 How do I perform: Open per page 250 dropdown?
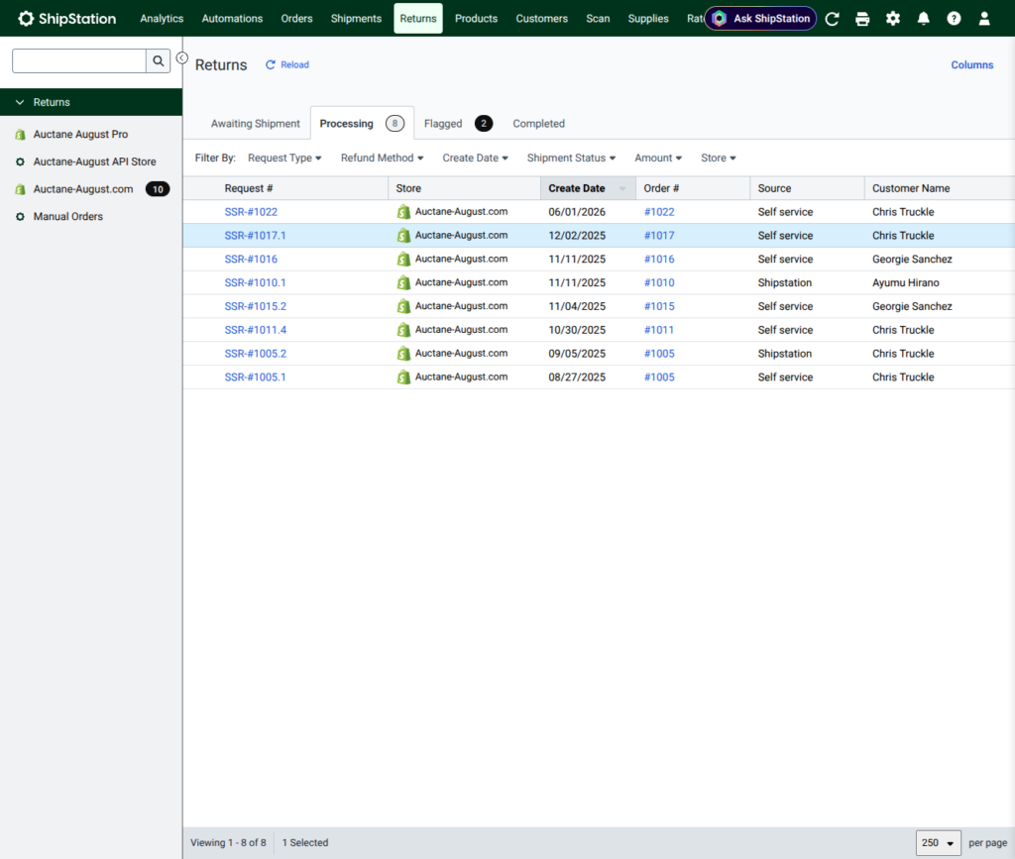[x=938, y=843]
